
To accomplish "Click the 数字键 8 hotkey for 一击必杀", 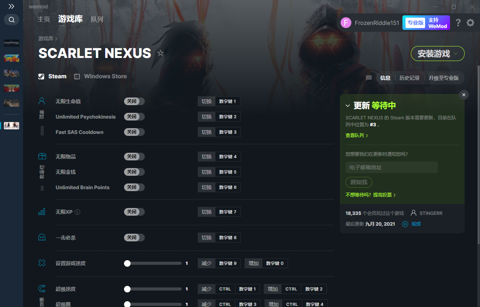I will tap(228, 238).
